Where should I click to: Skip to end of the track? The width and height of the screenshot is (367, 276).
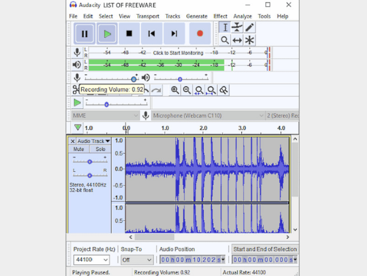(x=174, y=34)
